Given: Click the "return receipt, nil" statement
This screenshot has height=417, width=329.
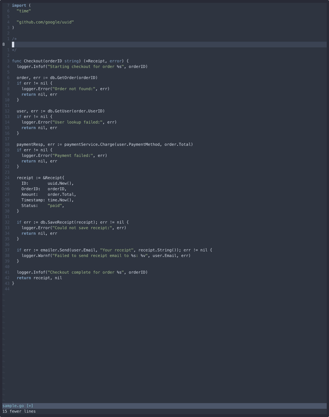Looking at the screenshot, I should [x=39, y=278].
